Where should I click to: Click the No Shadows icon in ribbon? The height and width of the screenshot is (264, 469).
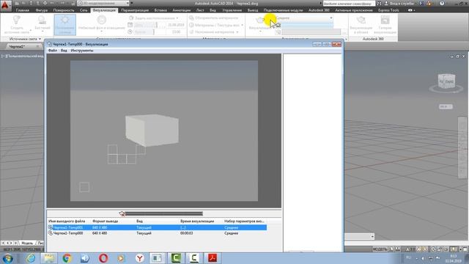pos(43,21)
